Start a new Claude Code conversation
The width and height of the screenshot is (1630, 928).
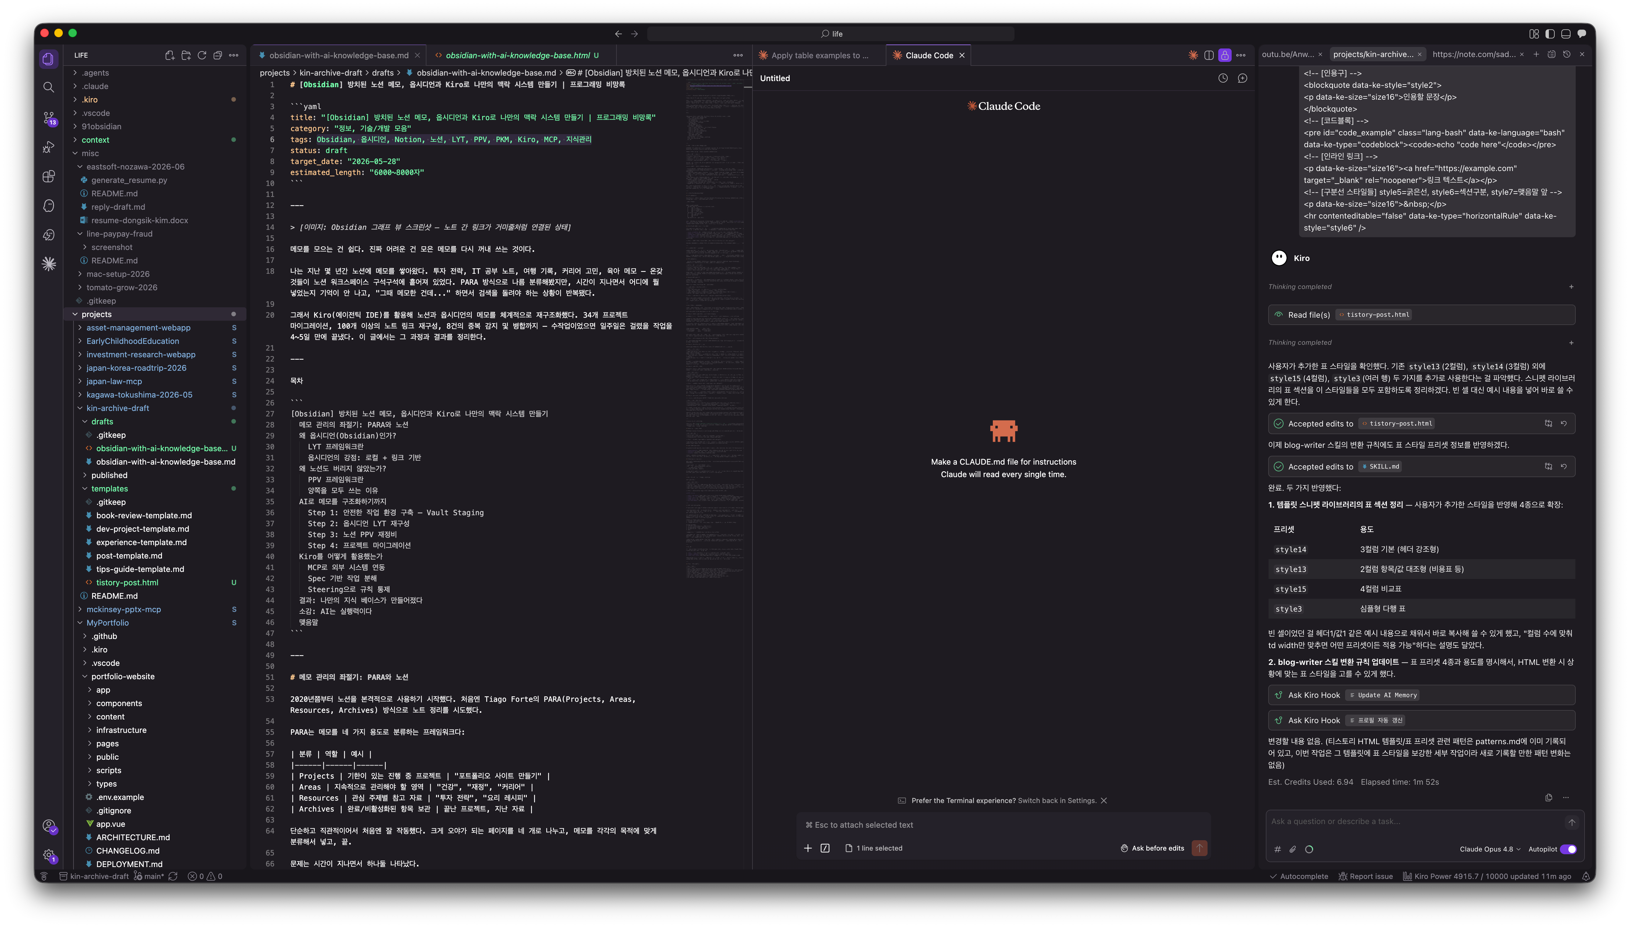[x=1242, y=78]
